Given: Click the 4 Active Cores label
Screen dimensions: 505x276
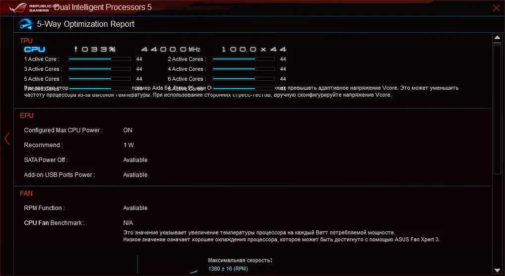Looking at the screenshot, I should (x=187, y=69).
